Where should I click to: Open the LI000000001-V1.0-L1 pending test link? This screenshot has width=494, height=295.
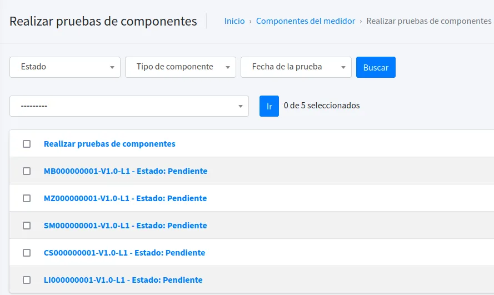[123, 280]
